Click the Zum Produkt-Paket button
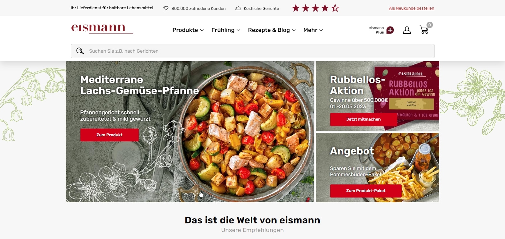 [366, 191]
